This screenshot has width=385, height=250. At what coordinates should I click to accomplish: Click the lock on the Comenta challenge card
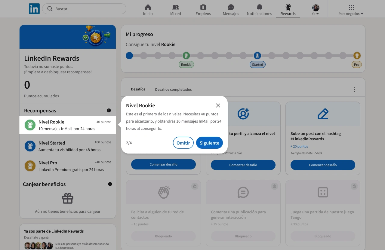click(x=275, y=186)
